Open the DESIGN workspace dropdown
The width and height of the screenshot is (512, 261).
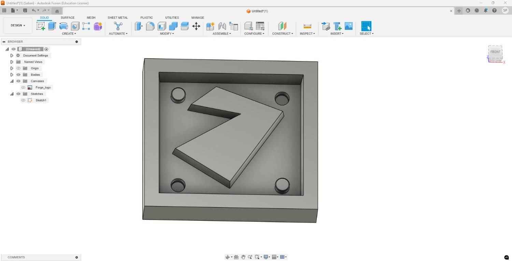(18, 26)
